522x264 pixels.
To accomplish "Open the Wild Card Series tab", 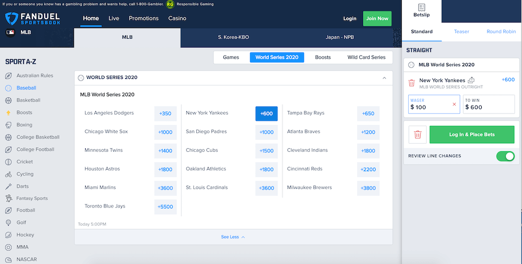I will (x=367, y=57).
